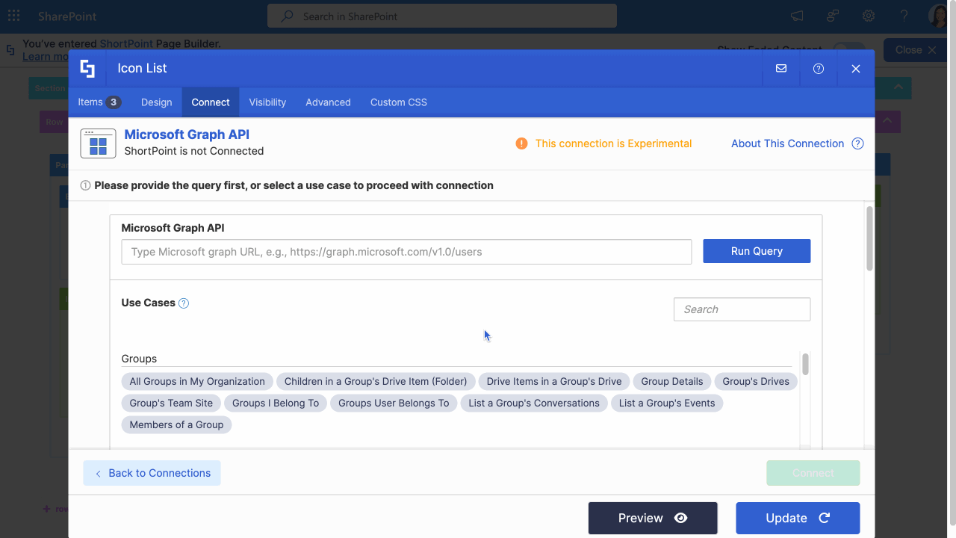This screenshot has height=538, width=956.
Task: Click the Use Cases list scrollbar
Action: (805, 364)
